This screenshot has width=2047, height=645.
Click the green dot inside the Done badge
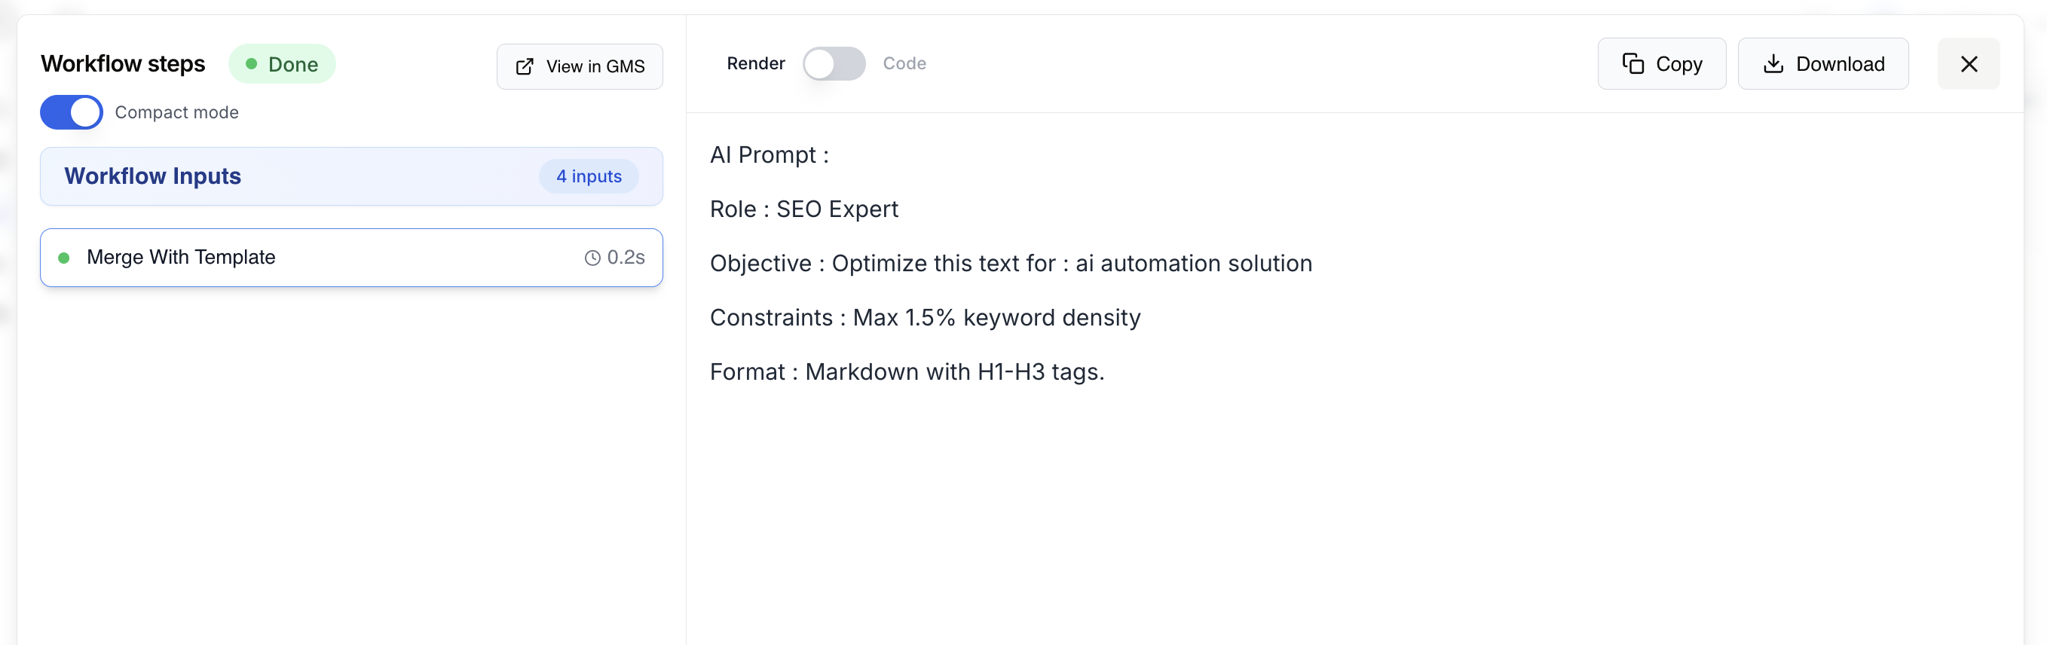(x=252, y=63)
